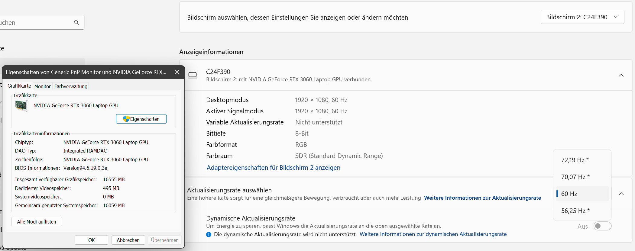Click the graphics card adapter icon
The height and width of the screenshot is (251, 635).
tap(21, 106)
